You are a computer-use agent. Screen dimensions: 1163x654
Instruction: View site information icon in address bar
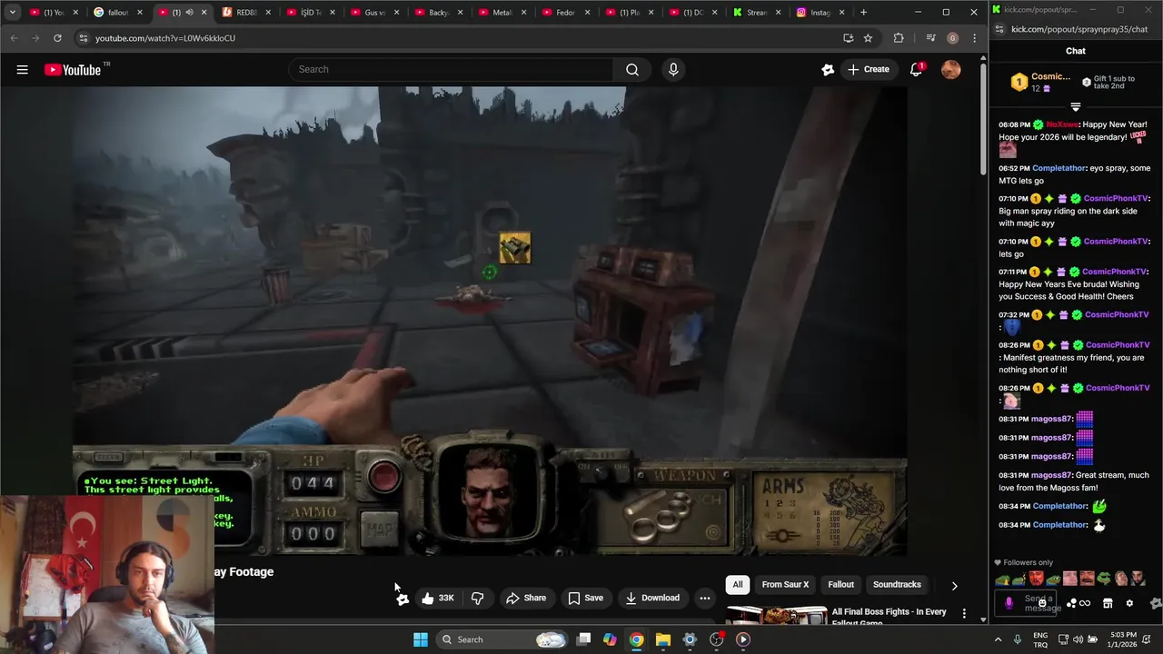[x=84, y=38]
